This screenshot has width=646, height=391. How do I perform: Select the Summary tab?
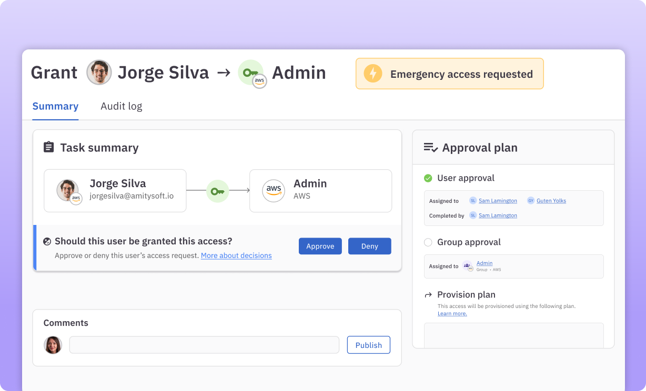click(55, 106)
